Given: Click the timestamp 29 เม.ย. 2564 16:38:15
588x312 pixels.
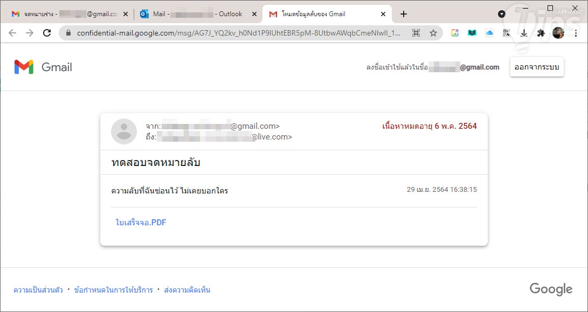Looking at the screenshot, I should [x=442, y=190].
